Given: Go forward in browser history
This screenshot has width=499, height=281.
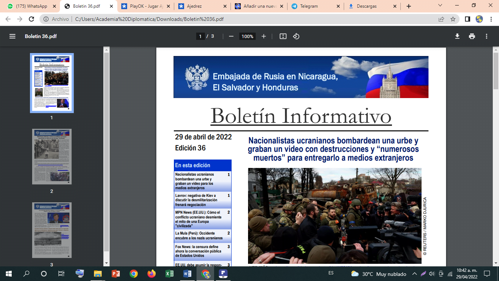Looking at the screenshot, I should [x=20, y=19].
